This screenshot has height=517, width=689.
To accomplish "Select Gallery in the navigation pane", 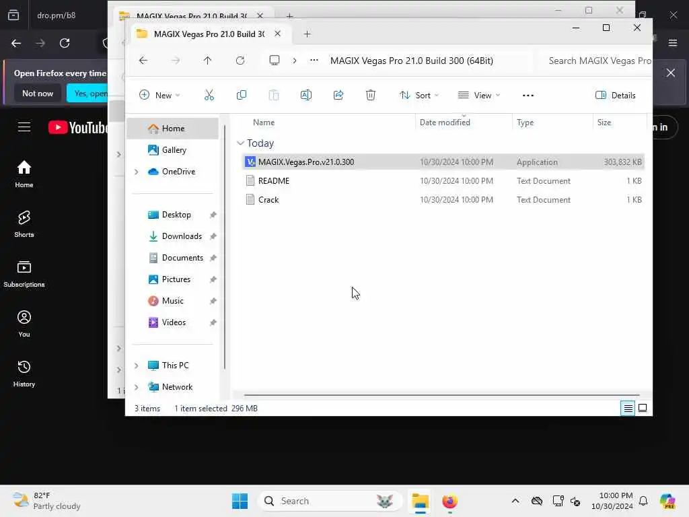I will coord(173,150).
